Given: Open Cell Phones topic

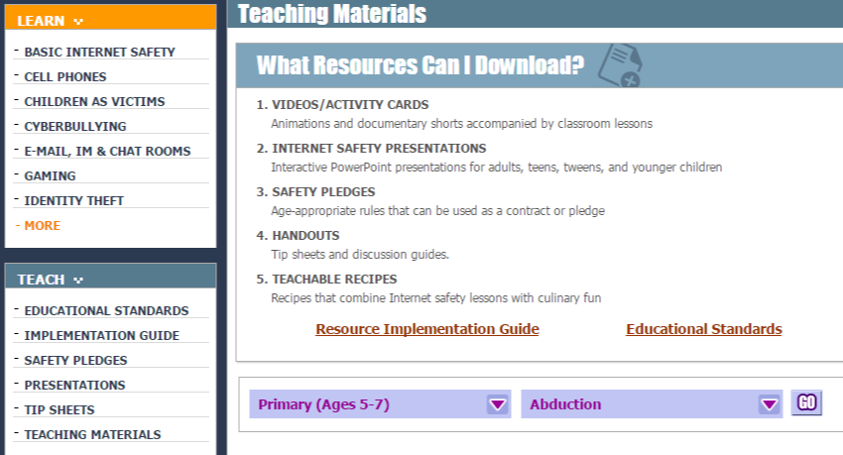Looking at the screenshot, I should [65, 76].
